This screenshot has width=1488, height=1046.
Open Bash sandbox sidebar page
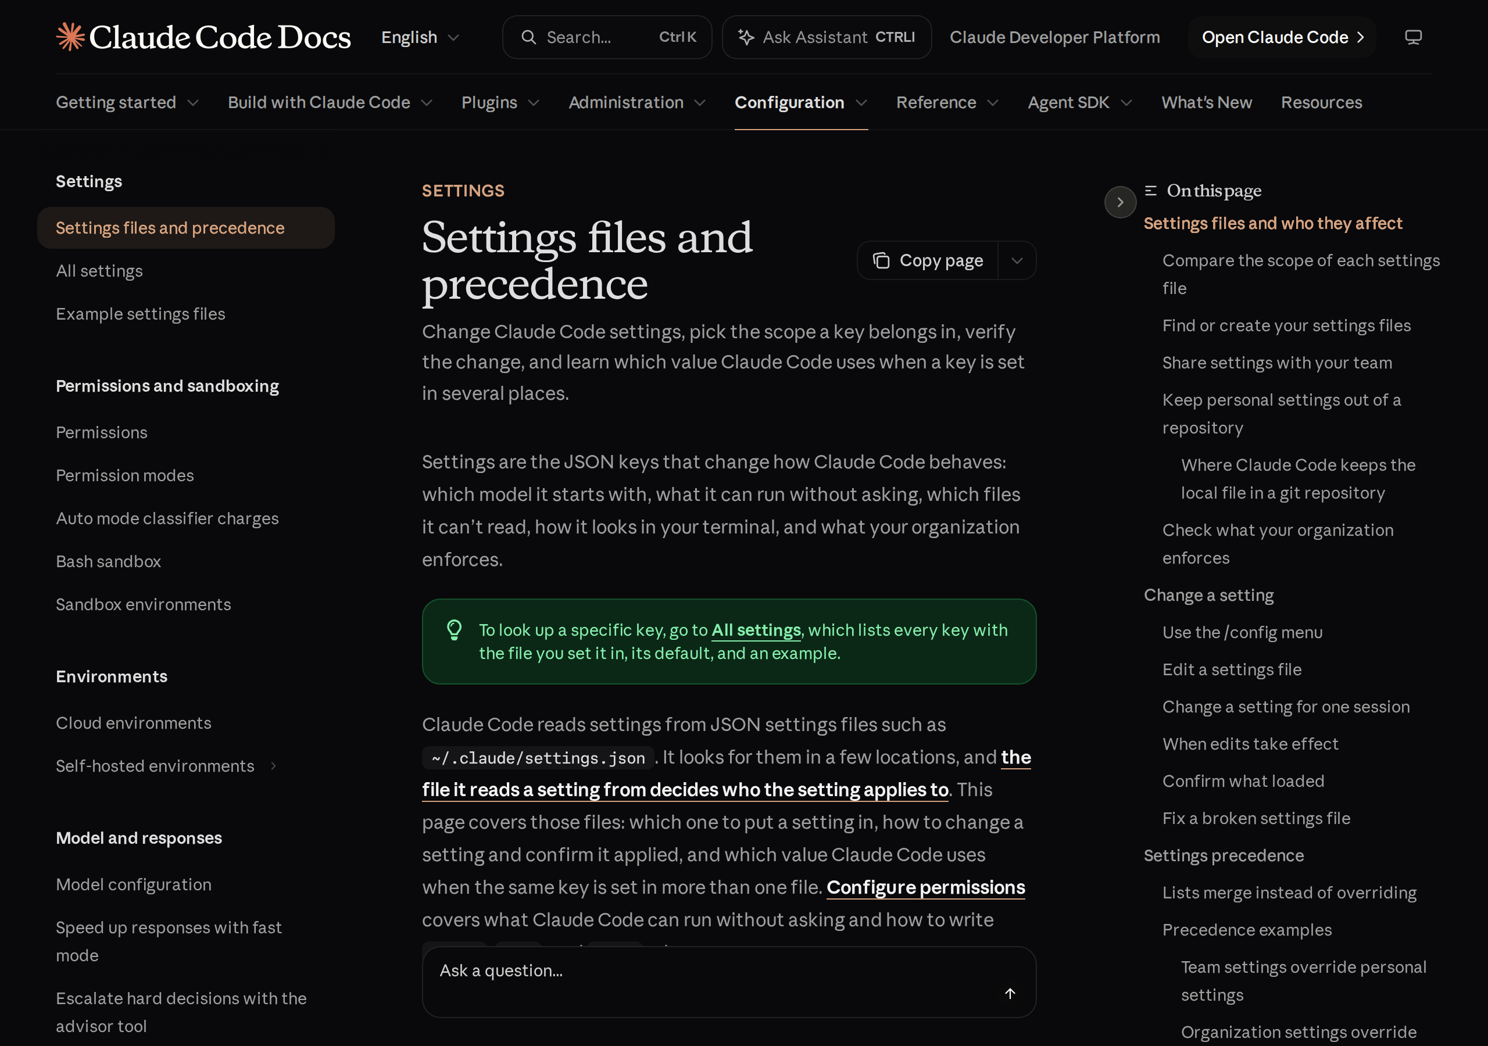coord(108,561)
